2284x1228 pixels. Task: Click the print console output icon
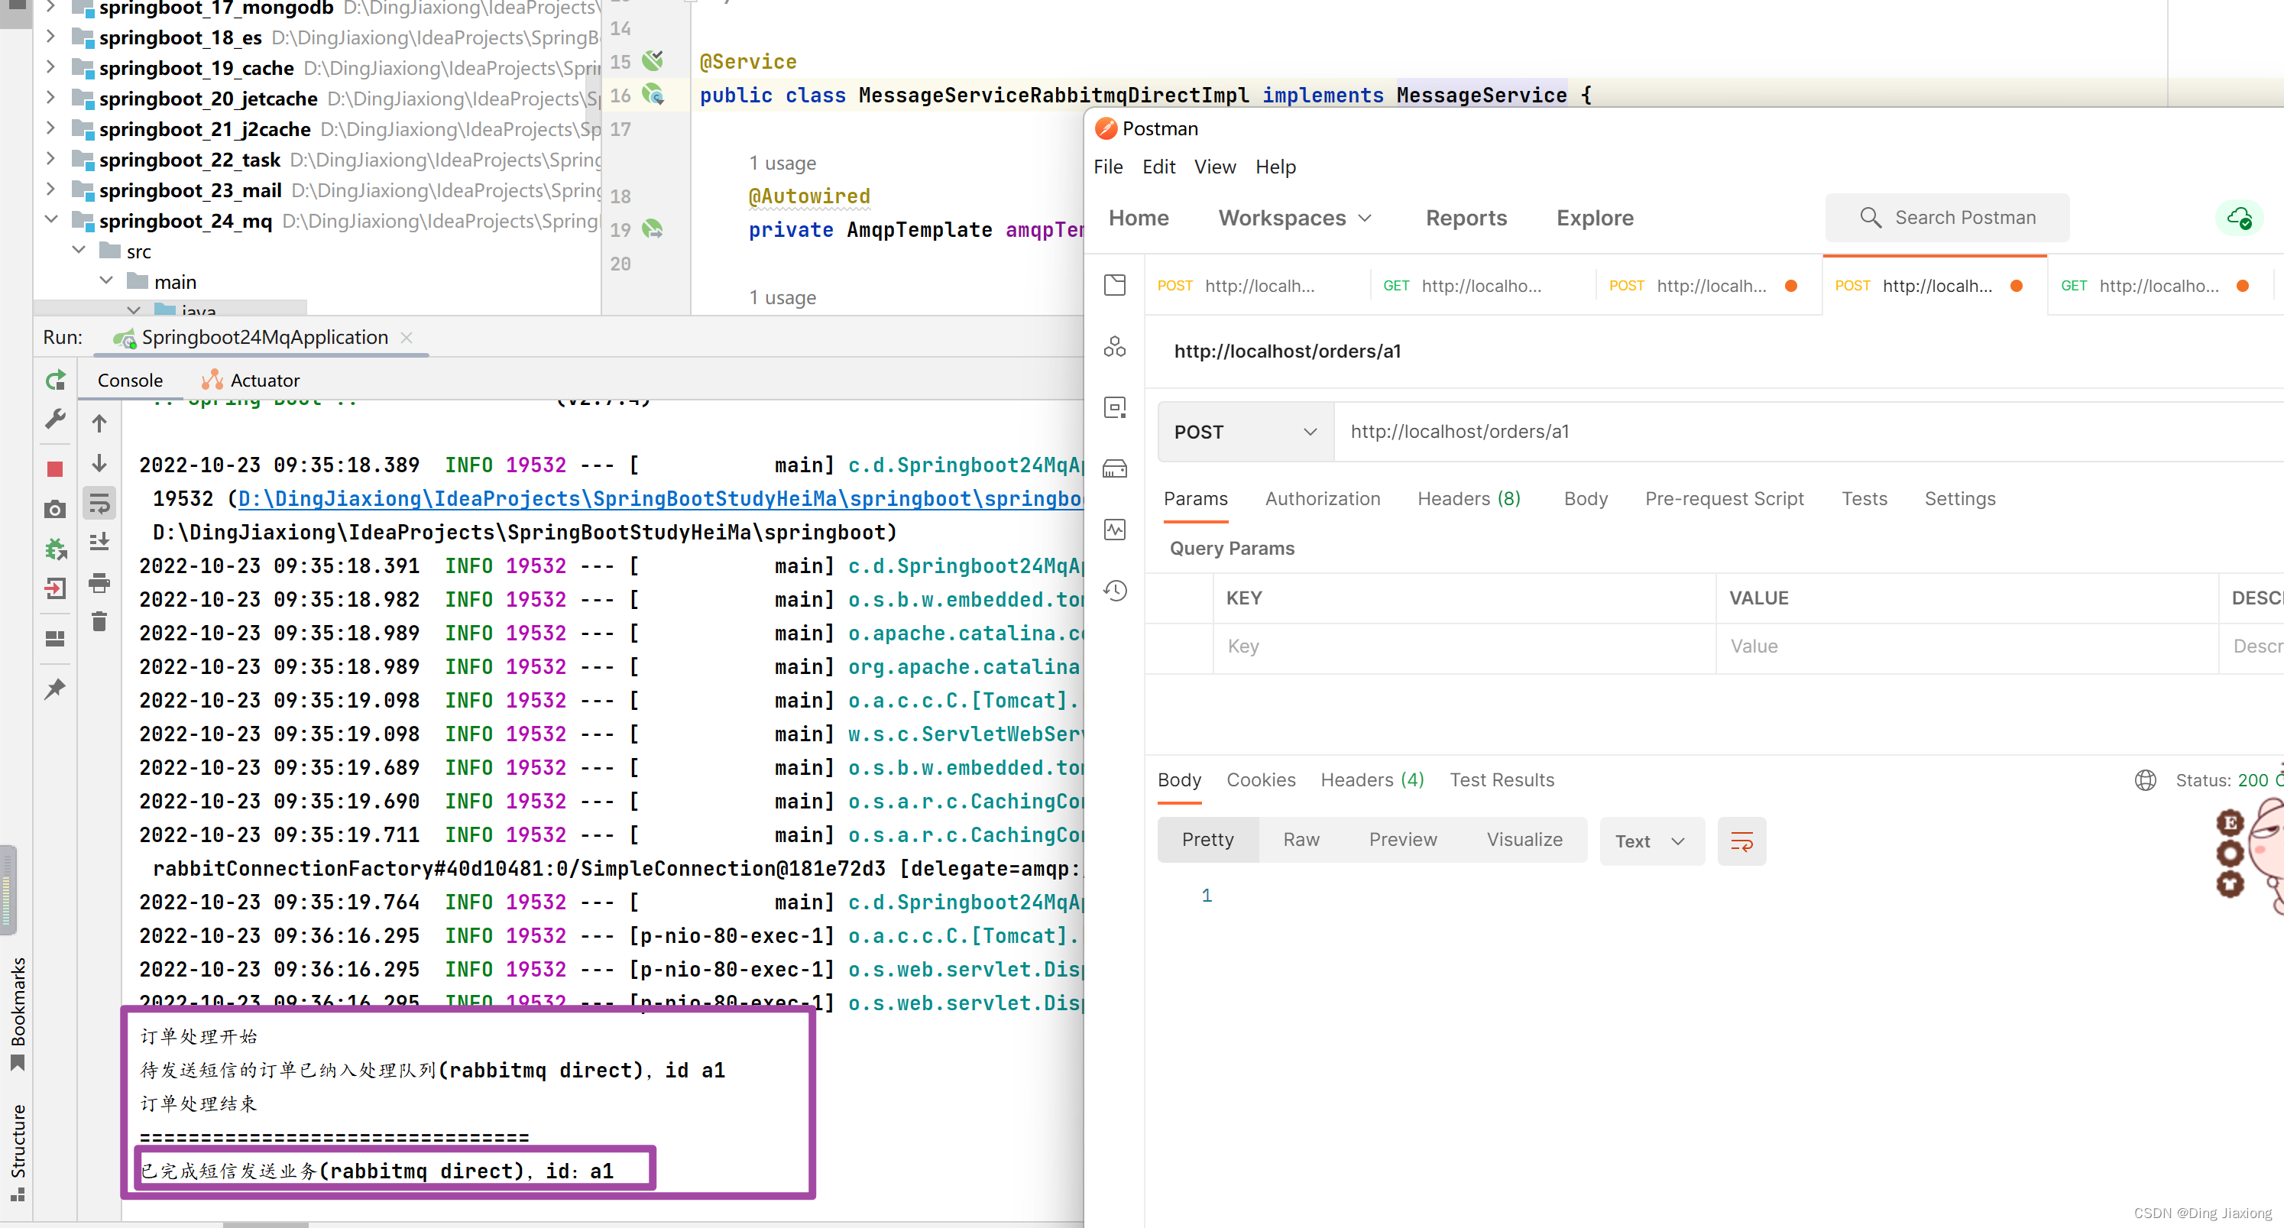(99, 582)
